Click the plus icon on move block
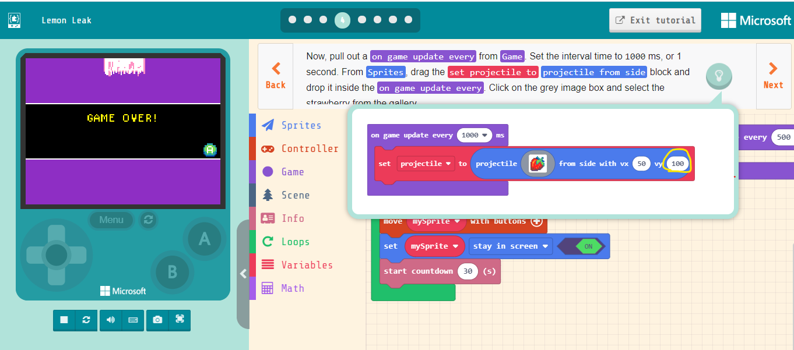Screen dimensions: 794x350 click(x=536, y=221)
